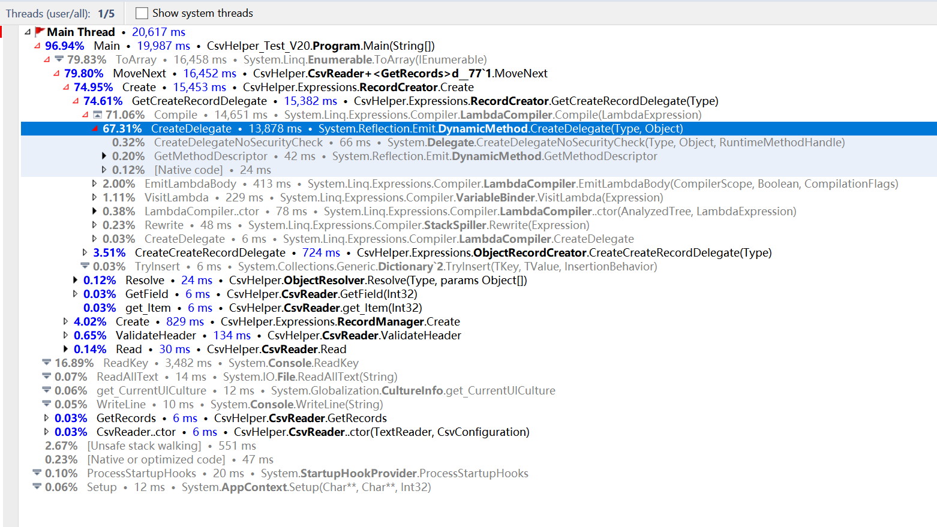The image size is (937, 527).
Task: Expand the 4.02% RecordManager.Create node
Action: [66, 321]
